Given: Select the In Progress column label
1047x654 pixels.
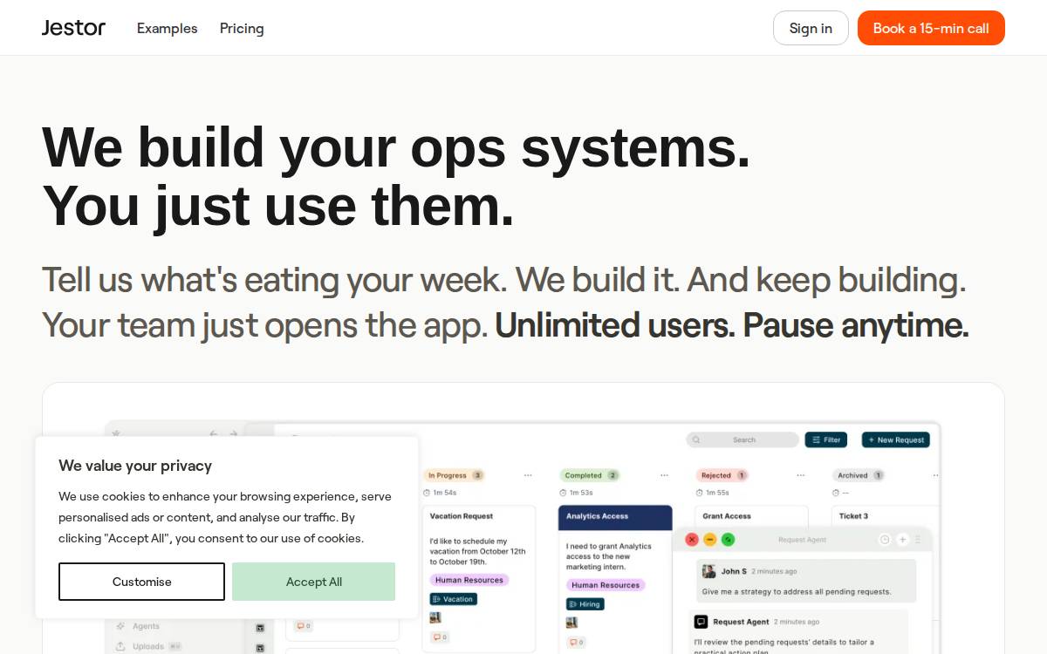Looking at the screenshot, I should (x=454, y=475).
